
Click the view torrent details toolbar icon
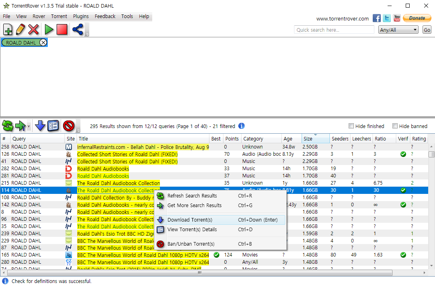(x=53, y=126)
